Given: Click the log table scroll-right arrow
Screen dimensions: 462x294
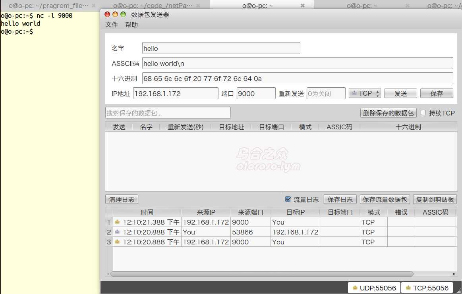Looking at the screenshot, I should (x=454, y=274).
